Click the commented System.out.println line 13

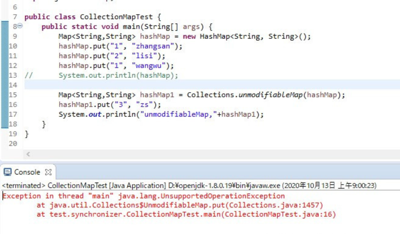click(x=118, y=75)
